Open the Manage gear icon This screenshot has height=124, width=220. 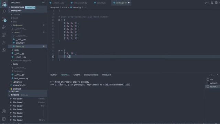pyautogui.click(x=4, y=119)
